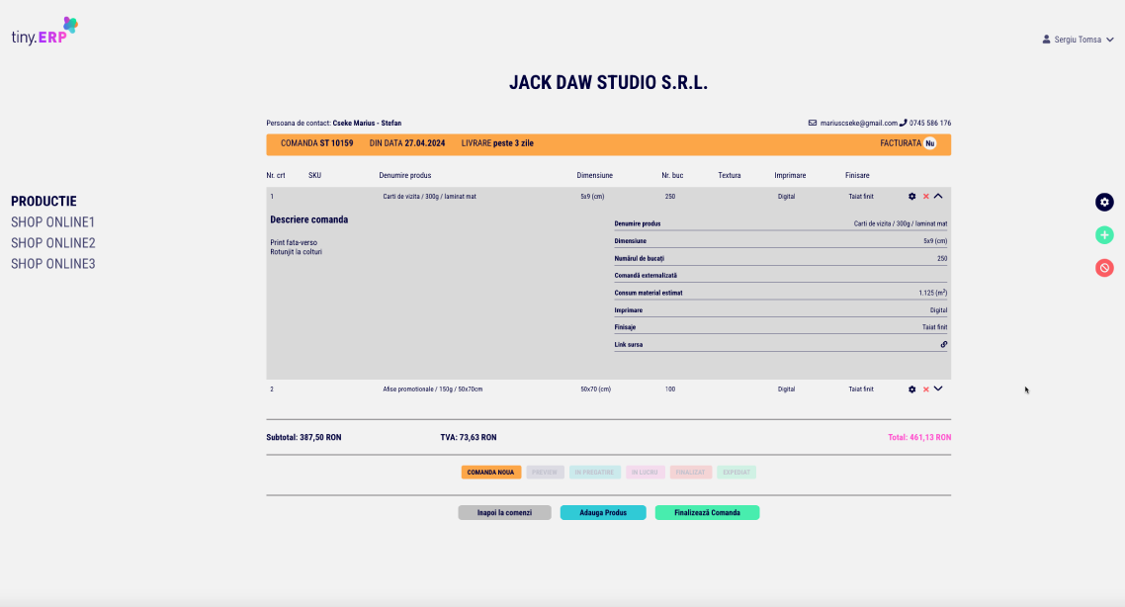Click the green floating plus button
The width and height of the screenshot is (1125, 607).
[1104, 235]
